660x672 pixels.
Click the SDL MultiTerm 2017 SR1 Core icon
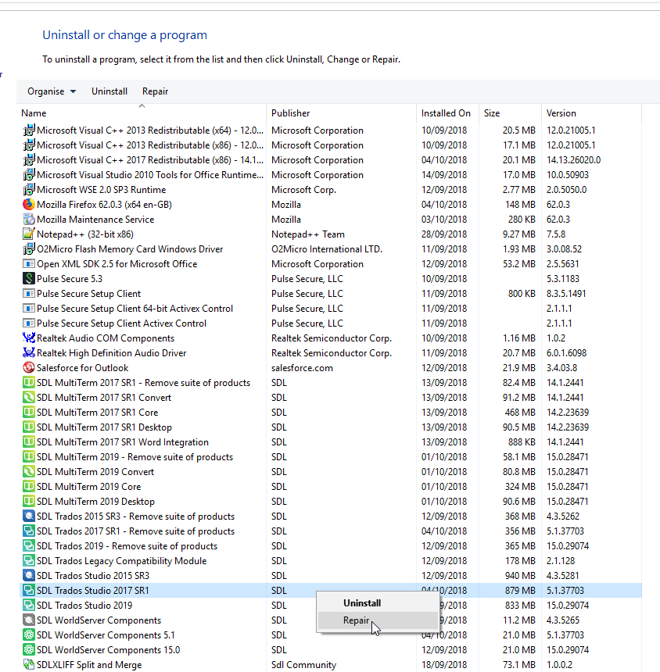coord(29,413)
